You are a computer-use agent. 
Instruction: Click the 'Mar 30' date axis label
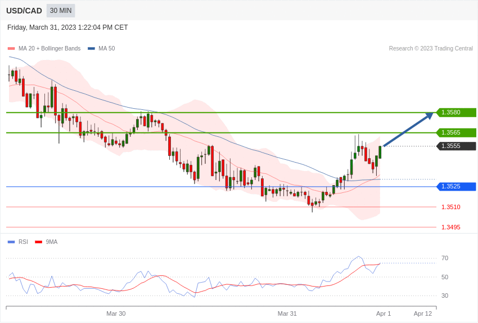pos(116,313)
